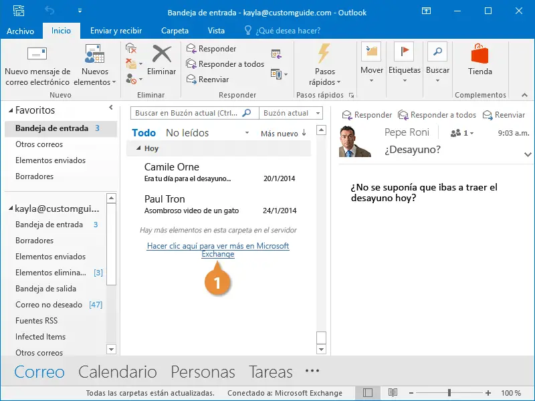Click Responder in the reading pane
535x401 pixels.
pyautogui.click(x=366, y=115)
